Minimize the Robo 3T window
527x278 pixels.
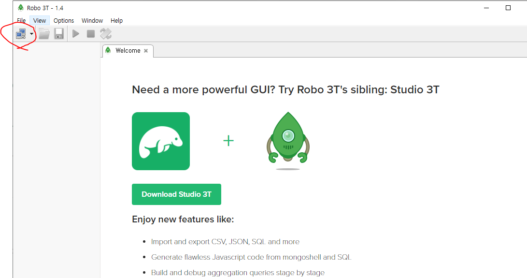pyautogui.click(x=486, y=8)
